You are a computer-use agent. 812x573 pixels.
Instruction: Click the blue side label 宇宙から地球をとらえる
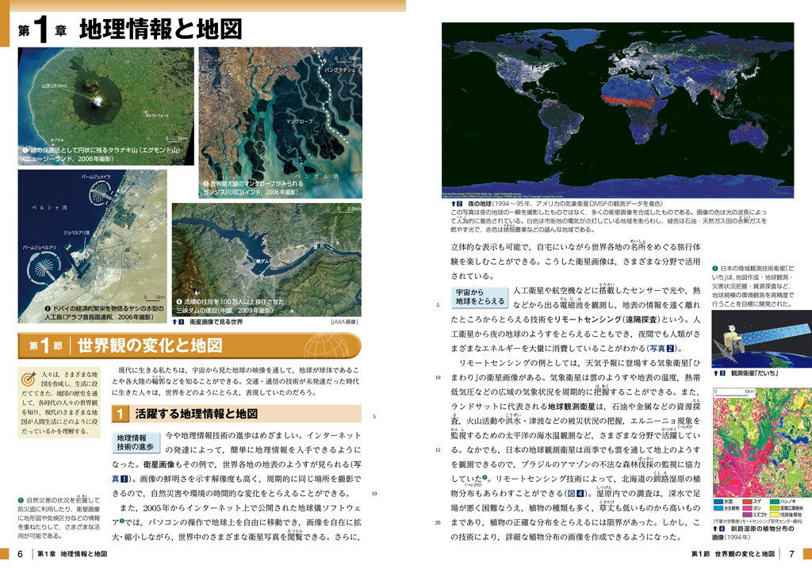480,296
